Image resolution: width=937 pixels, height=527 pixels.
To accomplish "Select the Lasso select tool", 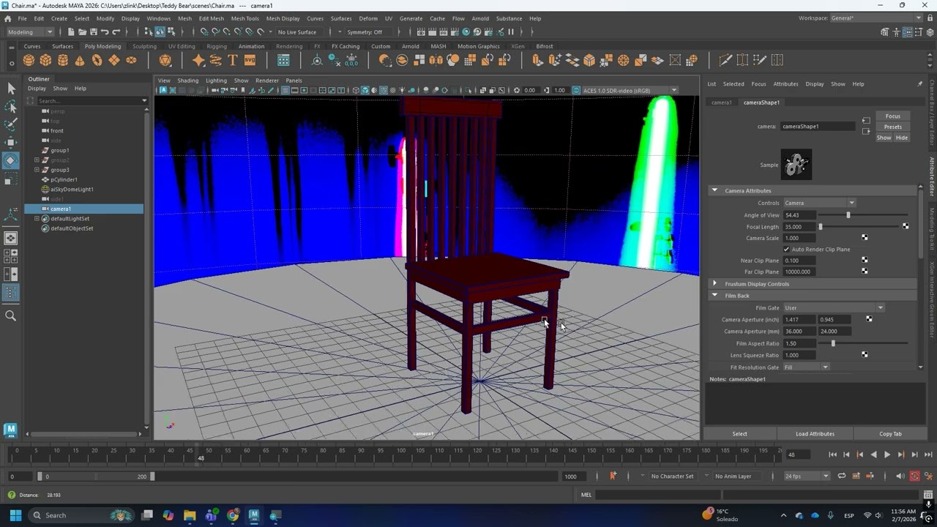I will tap(10, 106).
